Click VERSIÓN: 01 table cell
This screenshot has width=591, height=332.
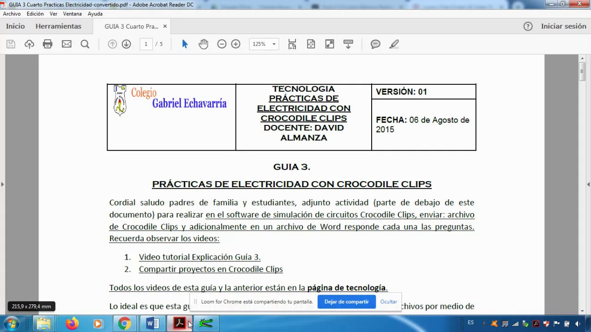coord(423,92)
